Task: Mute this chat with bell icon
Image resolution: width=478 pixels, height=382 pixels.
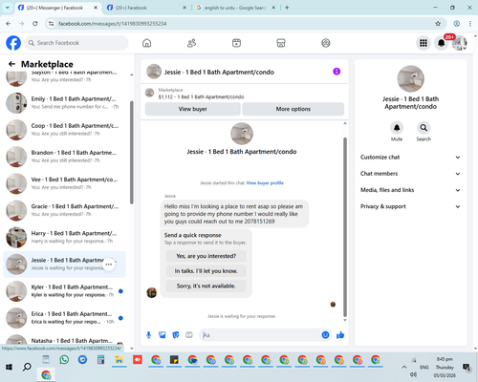Action: pyautogui.click(x=397, y=128)
